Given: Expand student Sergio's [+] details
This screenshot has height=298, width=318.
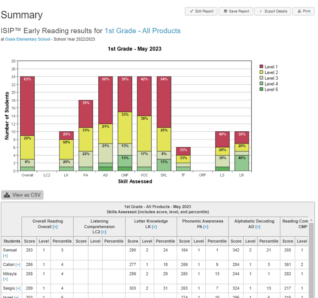Looking at the screenshot, I should [x=18, y=288].
